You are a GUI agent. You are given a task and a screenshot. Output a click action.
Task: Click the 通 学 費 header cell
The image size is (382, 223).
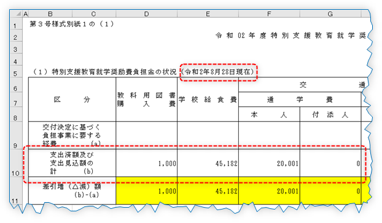pyautogui.click(x=300, y=100)
